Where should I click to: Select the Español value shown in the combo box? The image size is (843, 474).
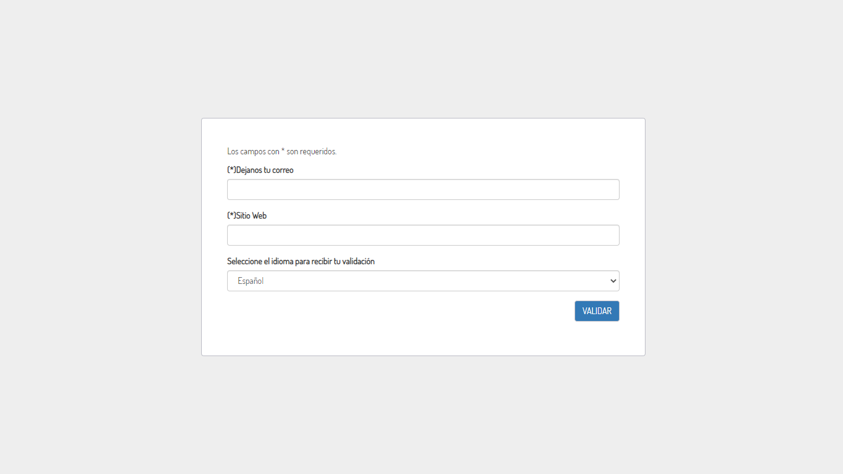coord(251,281)
